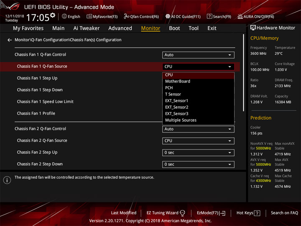
Task: Select the Multiple Sources option
Action: coord(198,120)
